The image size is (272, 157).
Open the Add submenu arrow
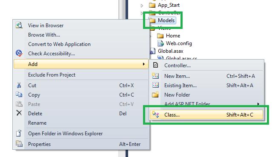click(143, 64)
